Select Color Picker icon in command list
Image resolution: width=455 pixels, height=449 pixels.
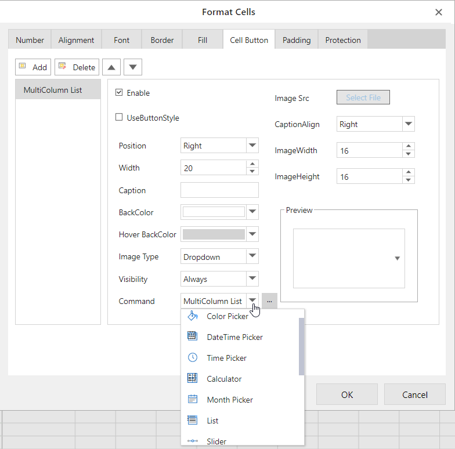tap(193, 316)
